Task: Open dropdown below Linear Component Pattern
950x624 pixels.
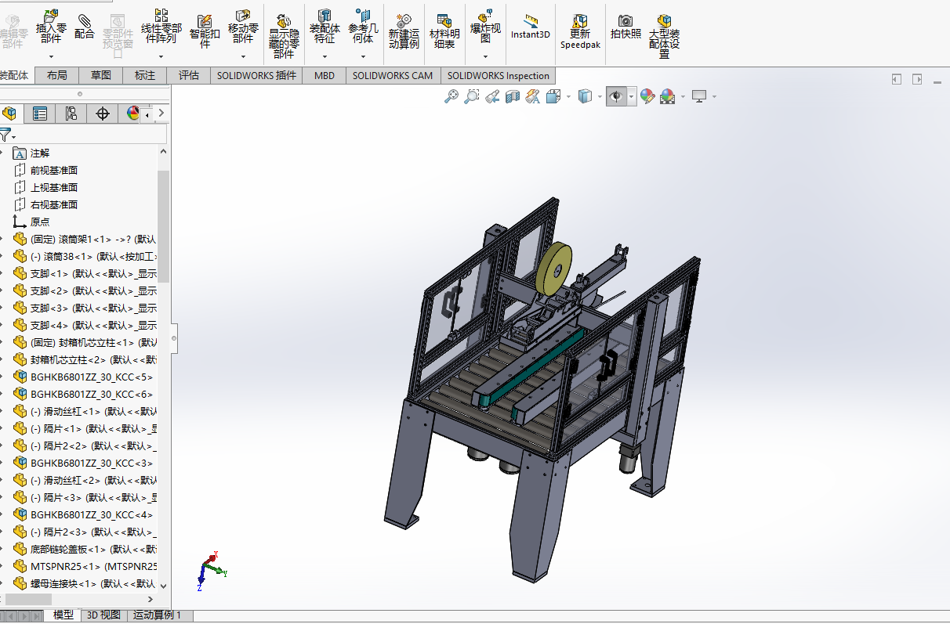Action: (161, 56)
